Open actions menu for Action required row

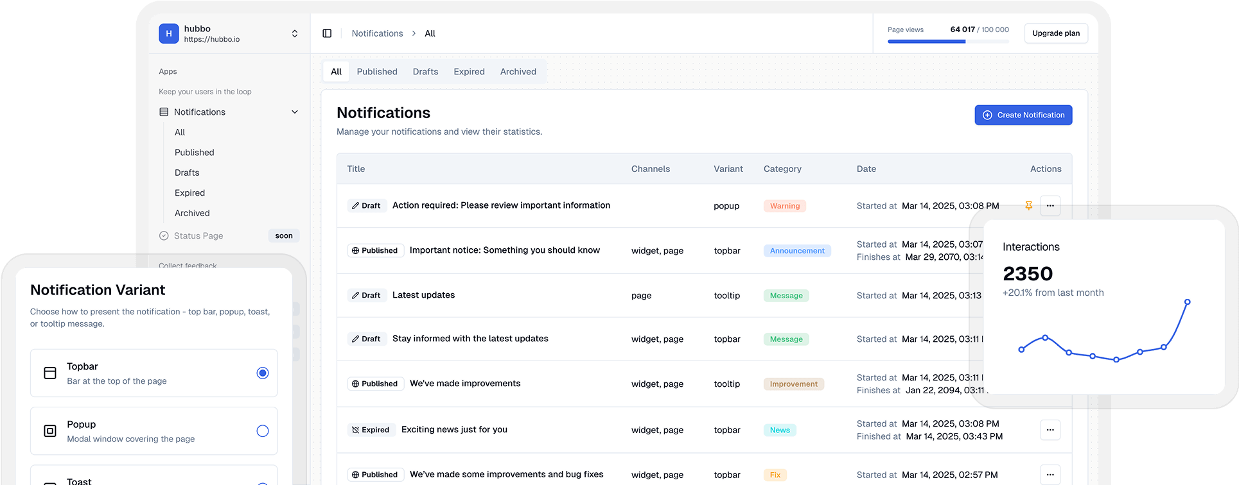point(1050,206)
